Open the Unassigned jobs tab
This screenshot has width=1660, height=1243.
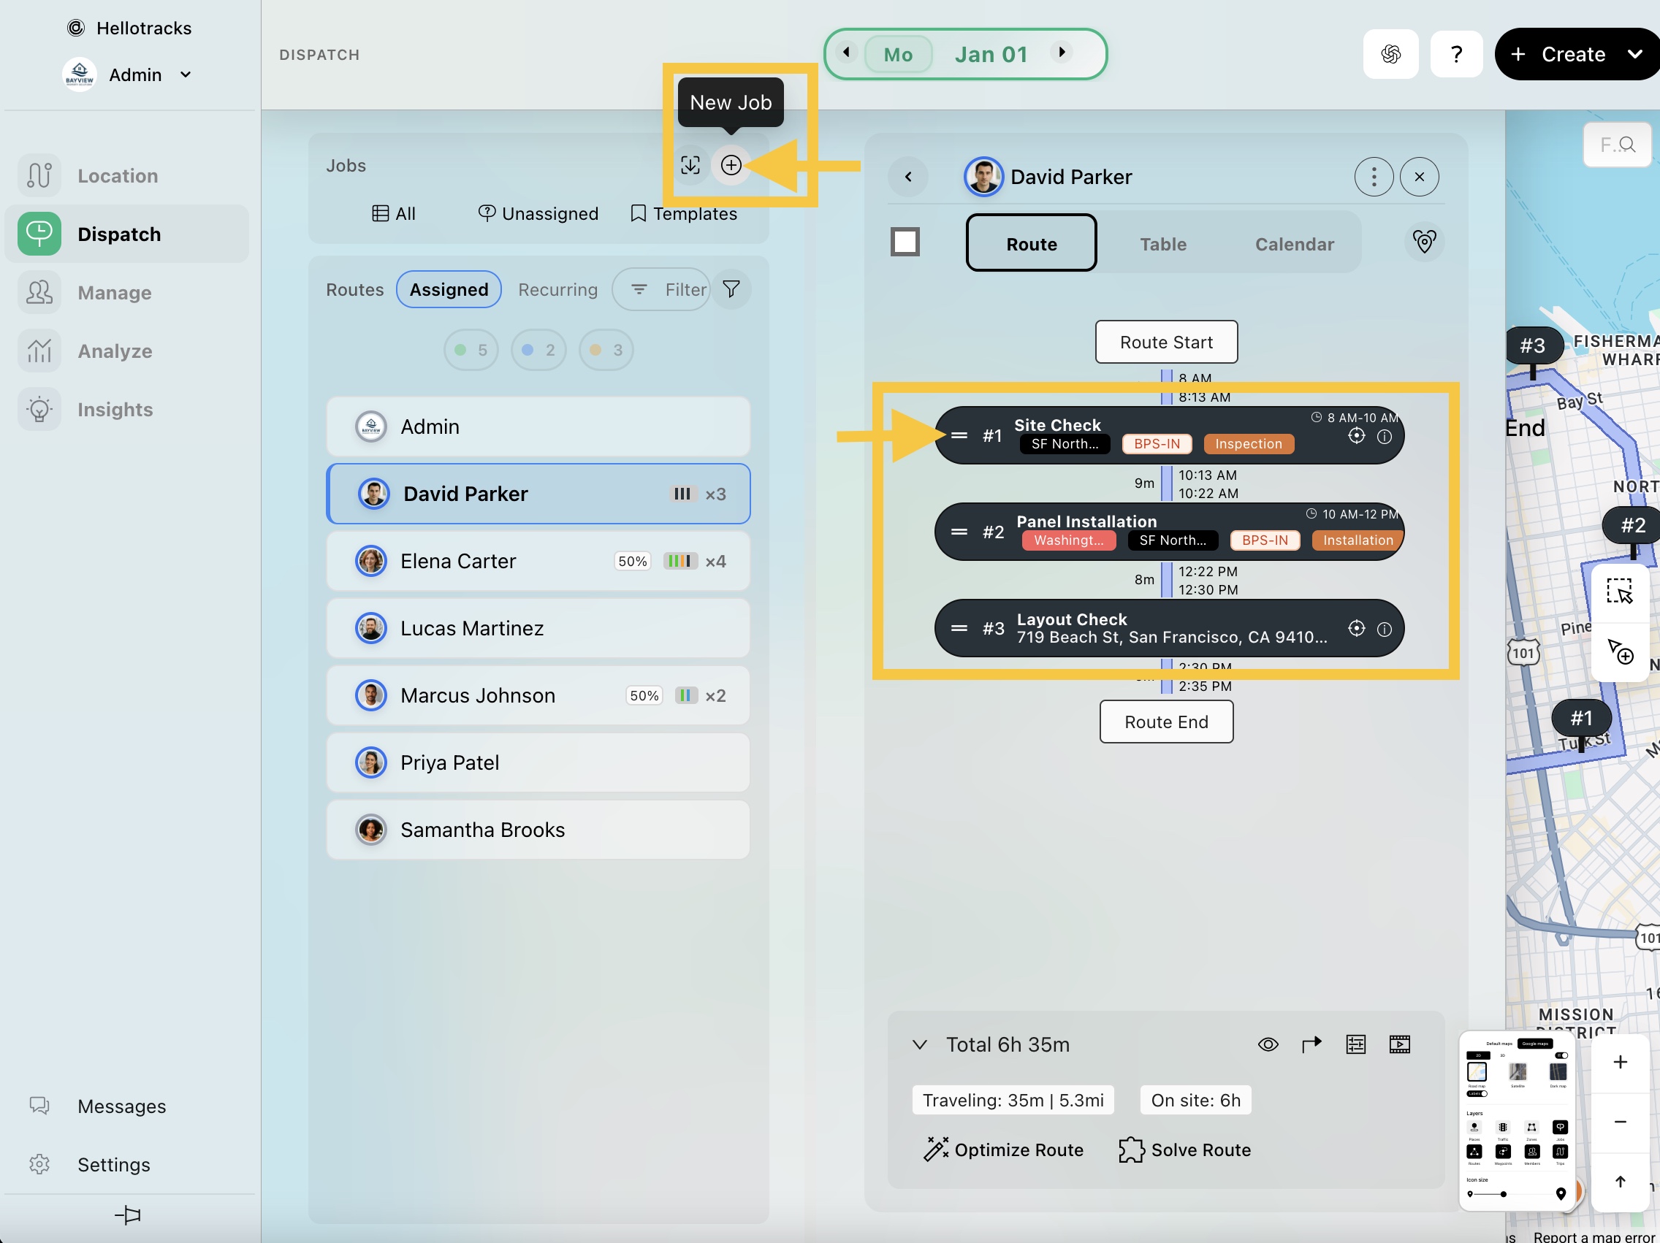point(538,214)
